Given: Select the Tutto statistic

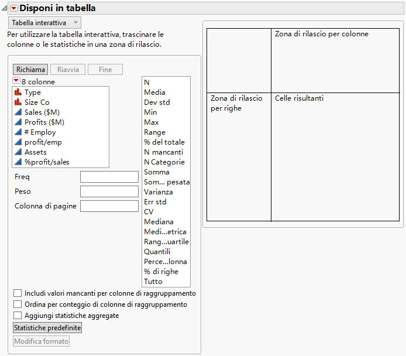Looking at the screenshot, I should click(x=153, y=282).
